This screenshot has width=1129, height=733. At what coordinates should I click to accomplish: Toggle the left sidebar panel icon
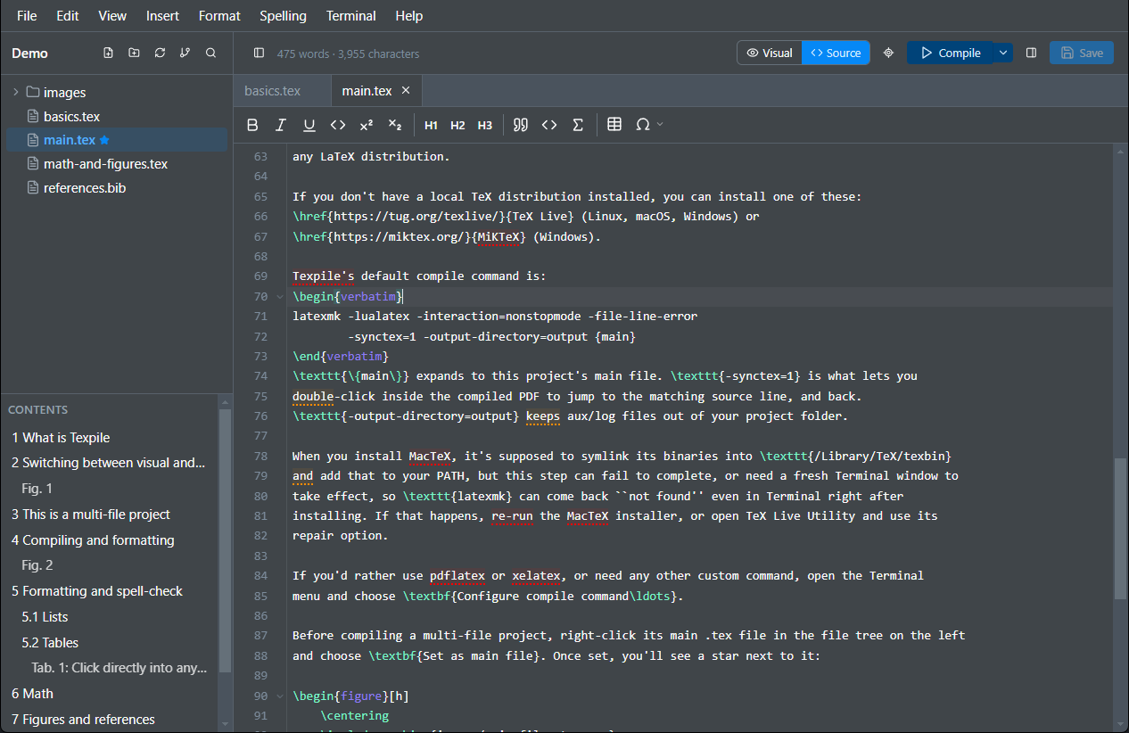(x=259, y=54)
